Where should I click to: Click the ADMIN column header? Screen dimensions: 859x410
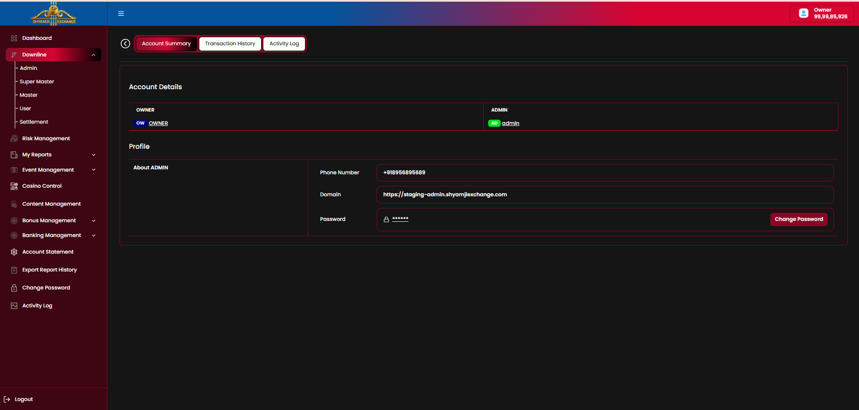tap(499, 110)
